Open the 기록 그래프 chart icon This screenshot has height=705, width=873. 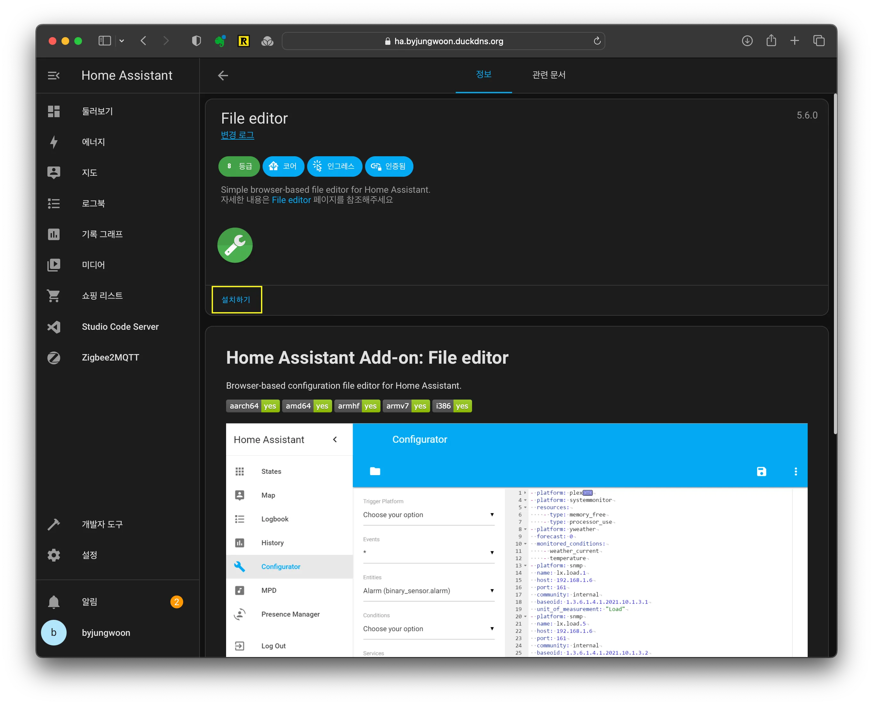(53, 234)
